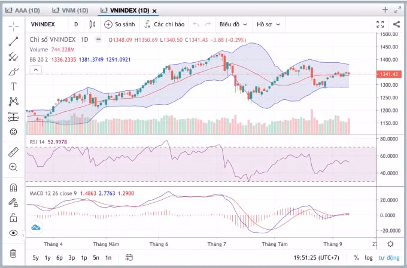Image resolution: width=407 pixels, height=268 pixels.
Task: Select the brush drawing tool
Action: pyautogui.click(x=14, y=71)
